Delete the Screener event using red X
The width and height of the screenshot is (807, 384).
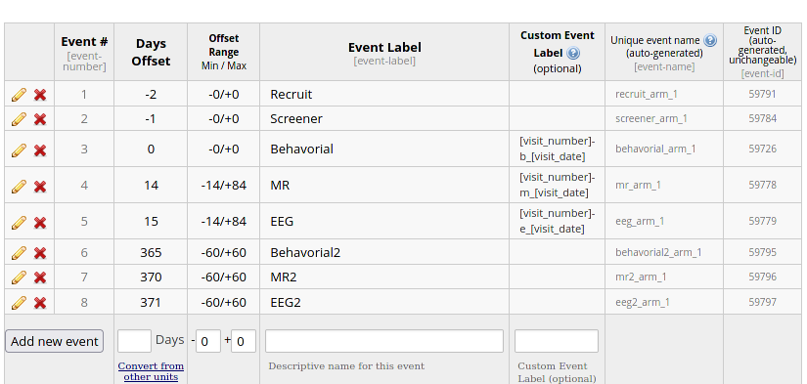point(40,119)
